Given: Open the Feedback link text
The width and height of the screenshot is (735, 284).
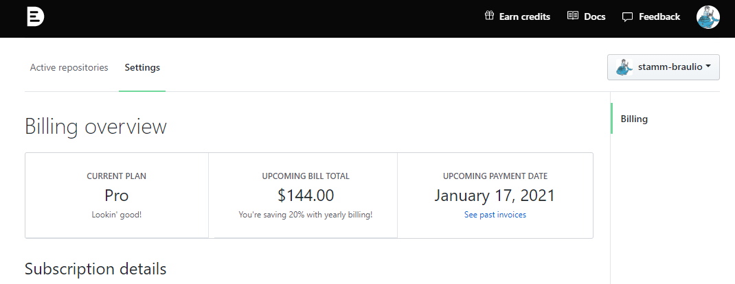Looking at the screenshot, I should pyautogui.click(x=659, y=16).
